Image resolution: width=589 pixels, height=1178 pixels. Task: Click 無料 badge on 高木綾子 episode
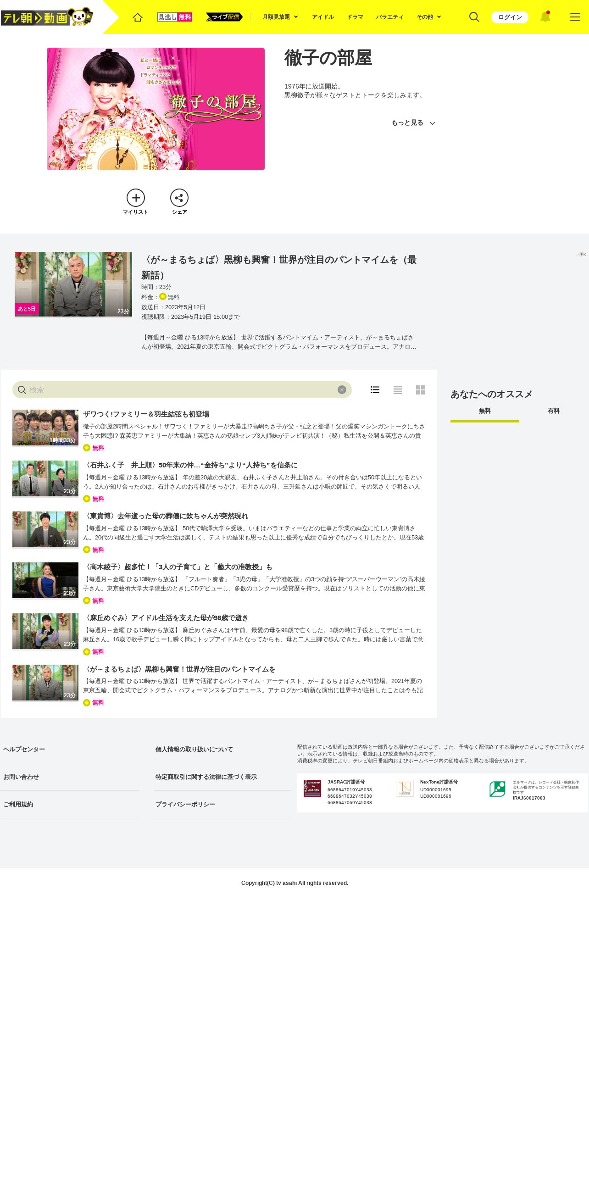94,601
